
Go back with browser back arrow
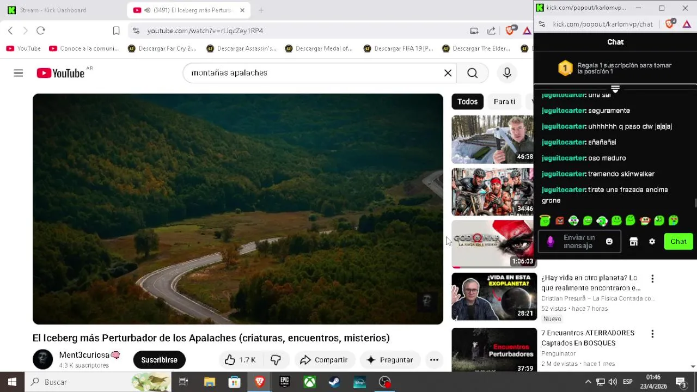click(x=10, y=30)
